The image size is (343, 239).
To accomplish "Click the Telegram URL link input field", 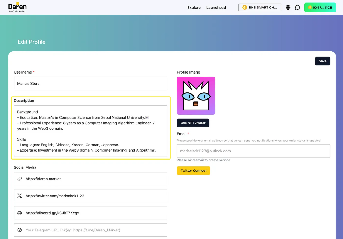I will pos(95,230).
